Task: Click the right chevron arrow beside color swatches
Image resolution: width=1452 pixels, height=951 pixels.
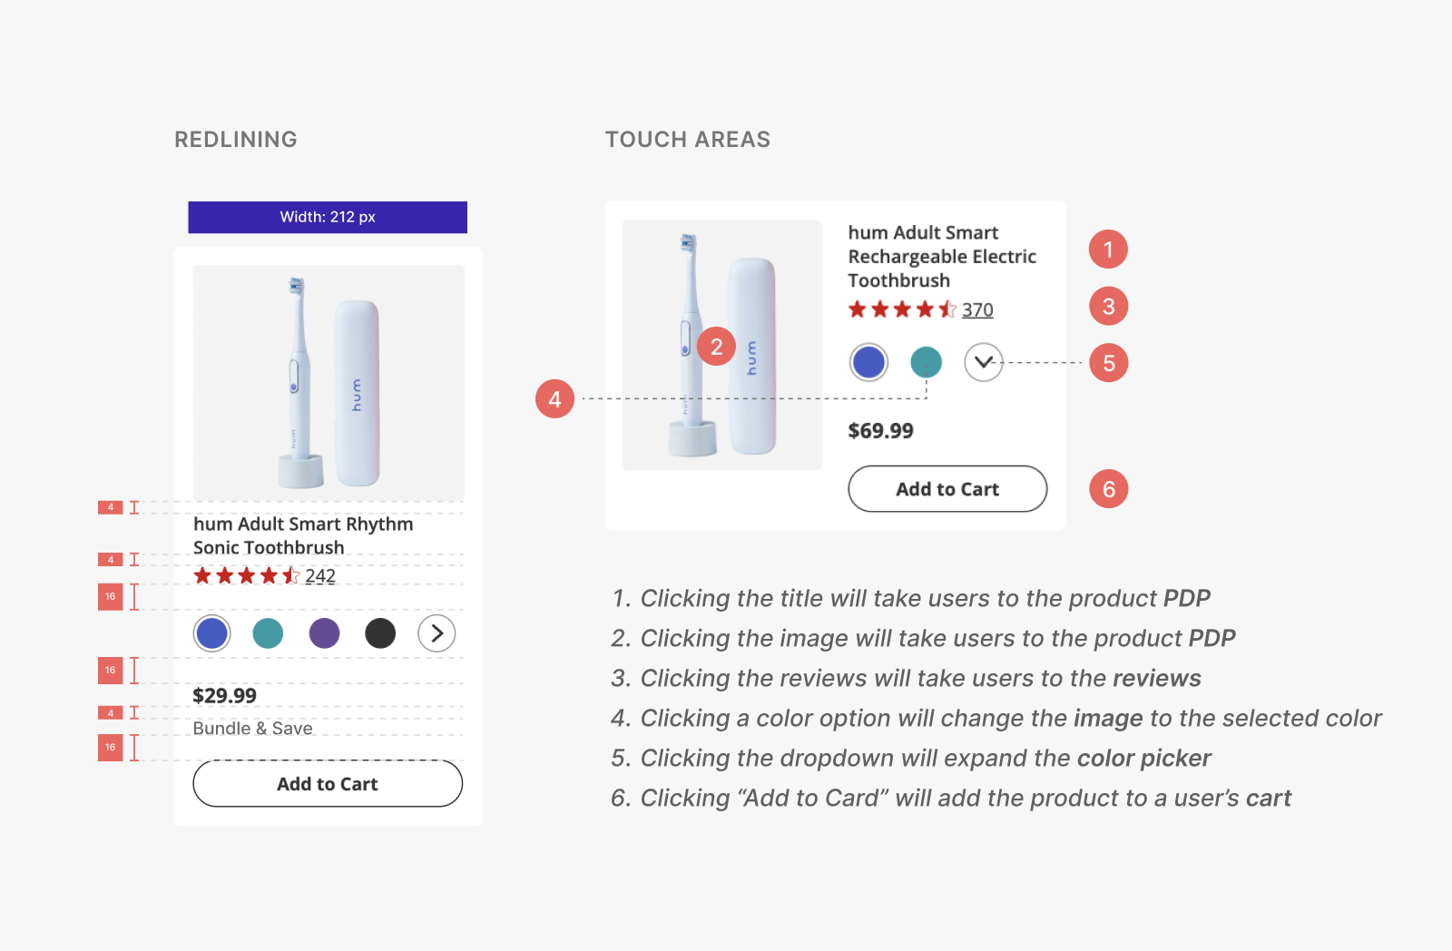Action: (x=437, y=633)
